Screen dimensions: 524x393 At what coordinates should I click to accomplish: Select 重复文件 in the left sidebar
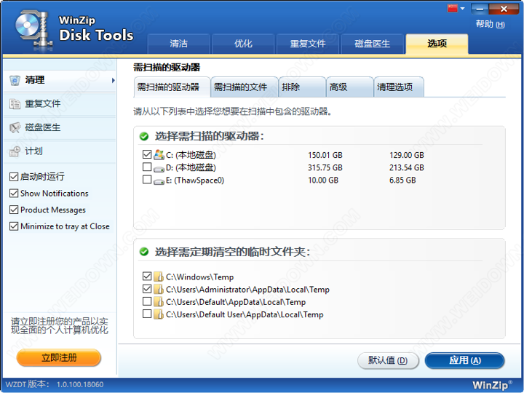click(x=60, y=104)
